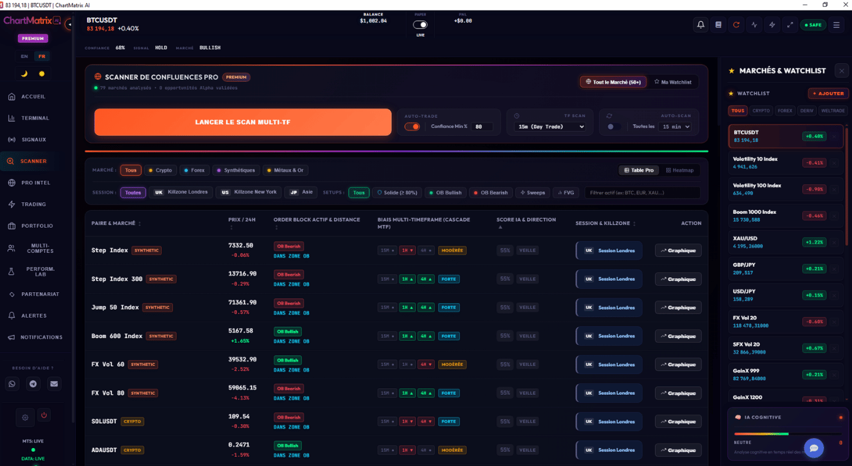852x466 pixels.
Task: Click the orange refresh icon in top bar
Action: [x=736, y=25]
